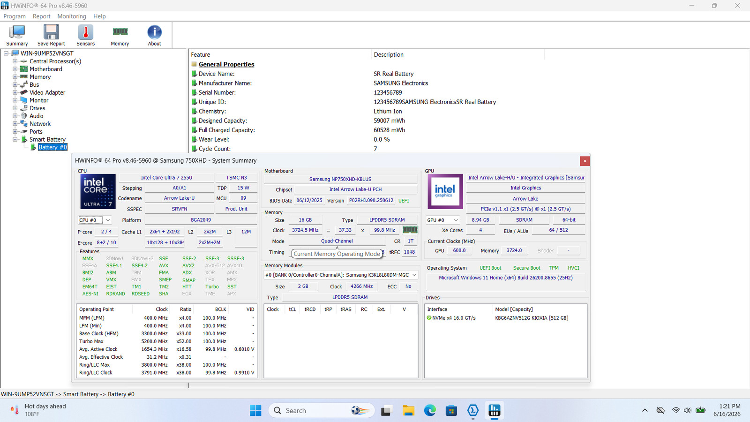Open the Help menu

pos(99,16)
